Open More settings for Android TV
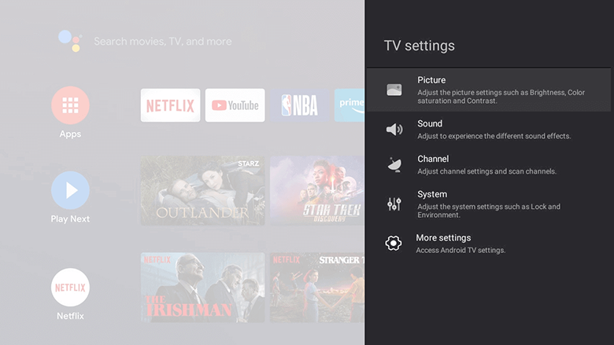614x345 pixels. (x=488, y=244)
